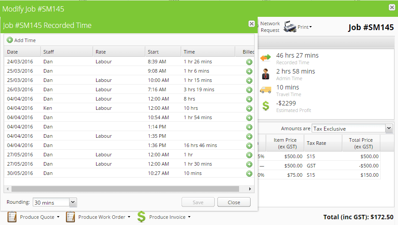Click the Close button
398x225 pixels.
click(234, 202)
